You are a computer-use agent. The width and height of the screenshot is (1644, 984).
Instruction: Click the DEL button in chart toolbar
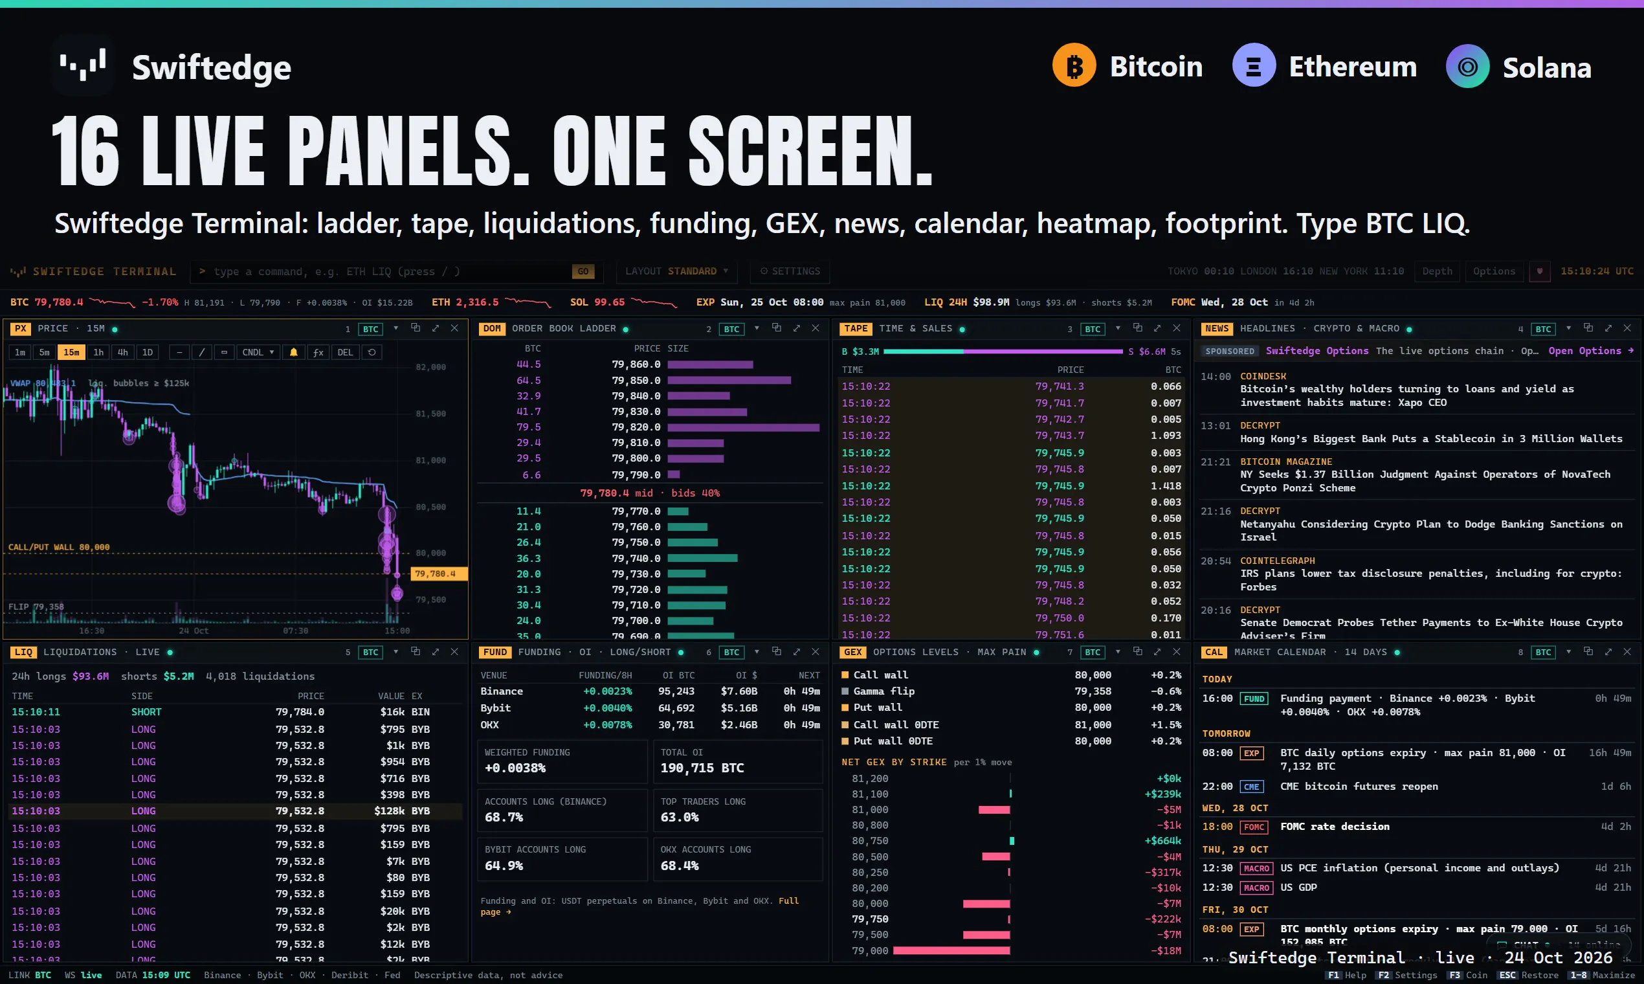click(346, 352)
